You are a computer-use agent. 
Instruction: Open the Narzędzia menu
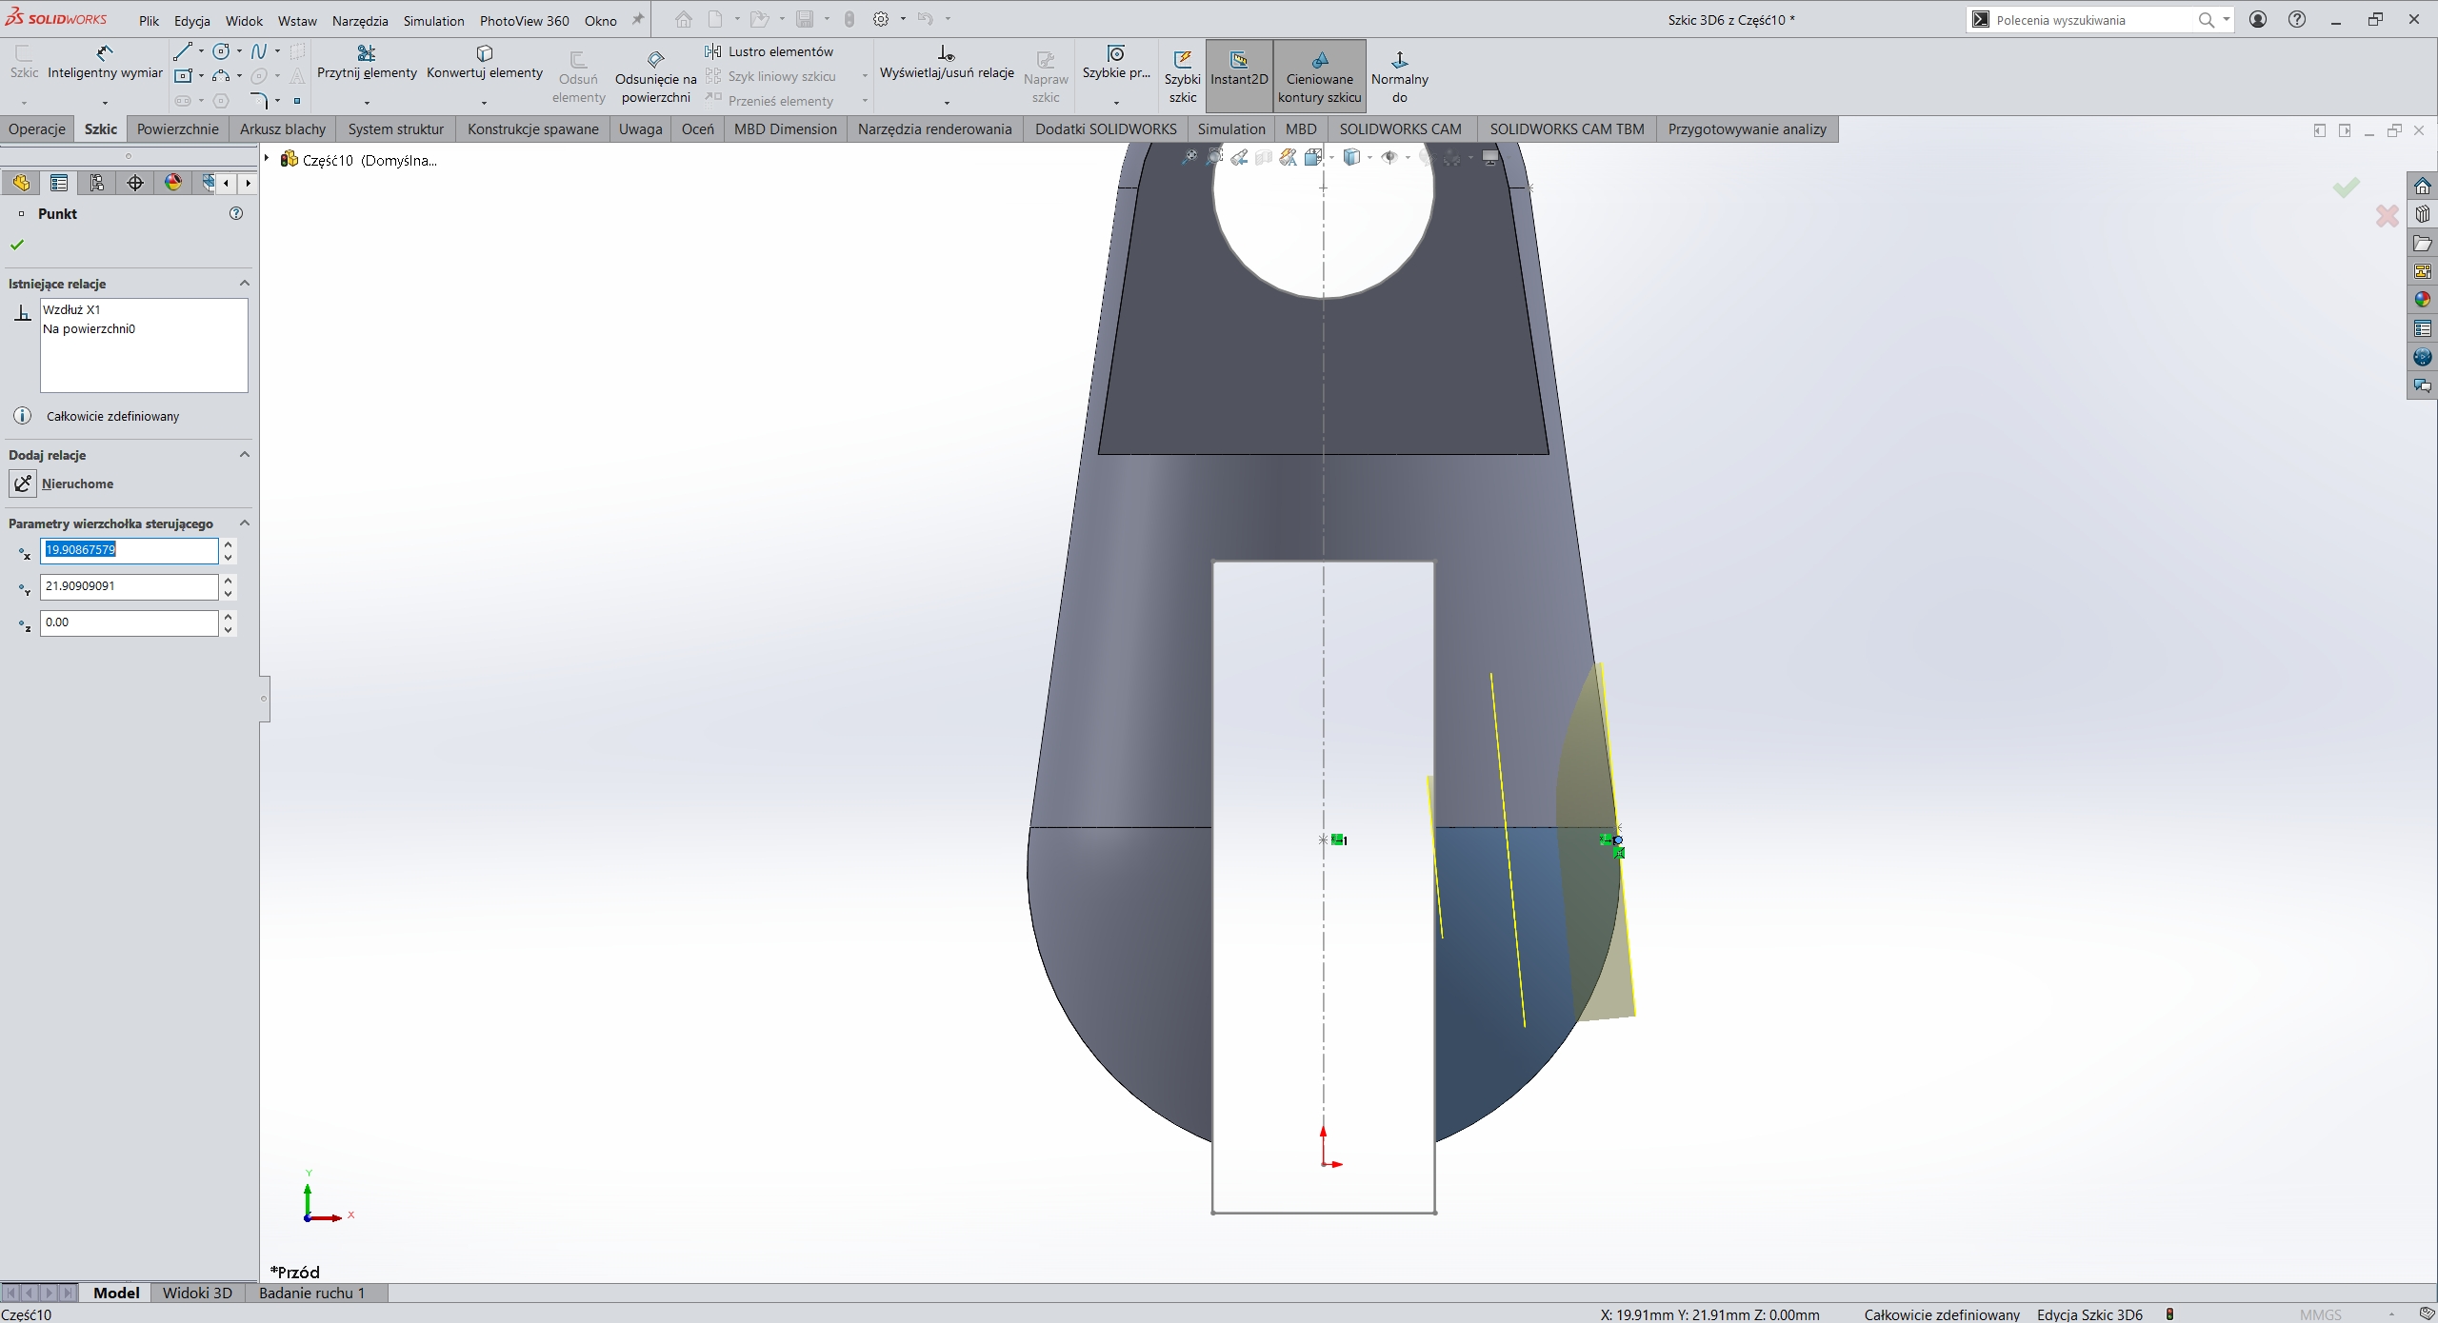pos(360,20)
